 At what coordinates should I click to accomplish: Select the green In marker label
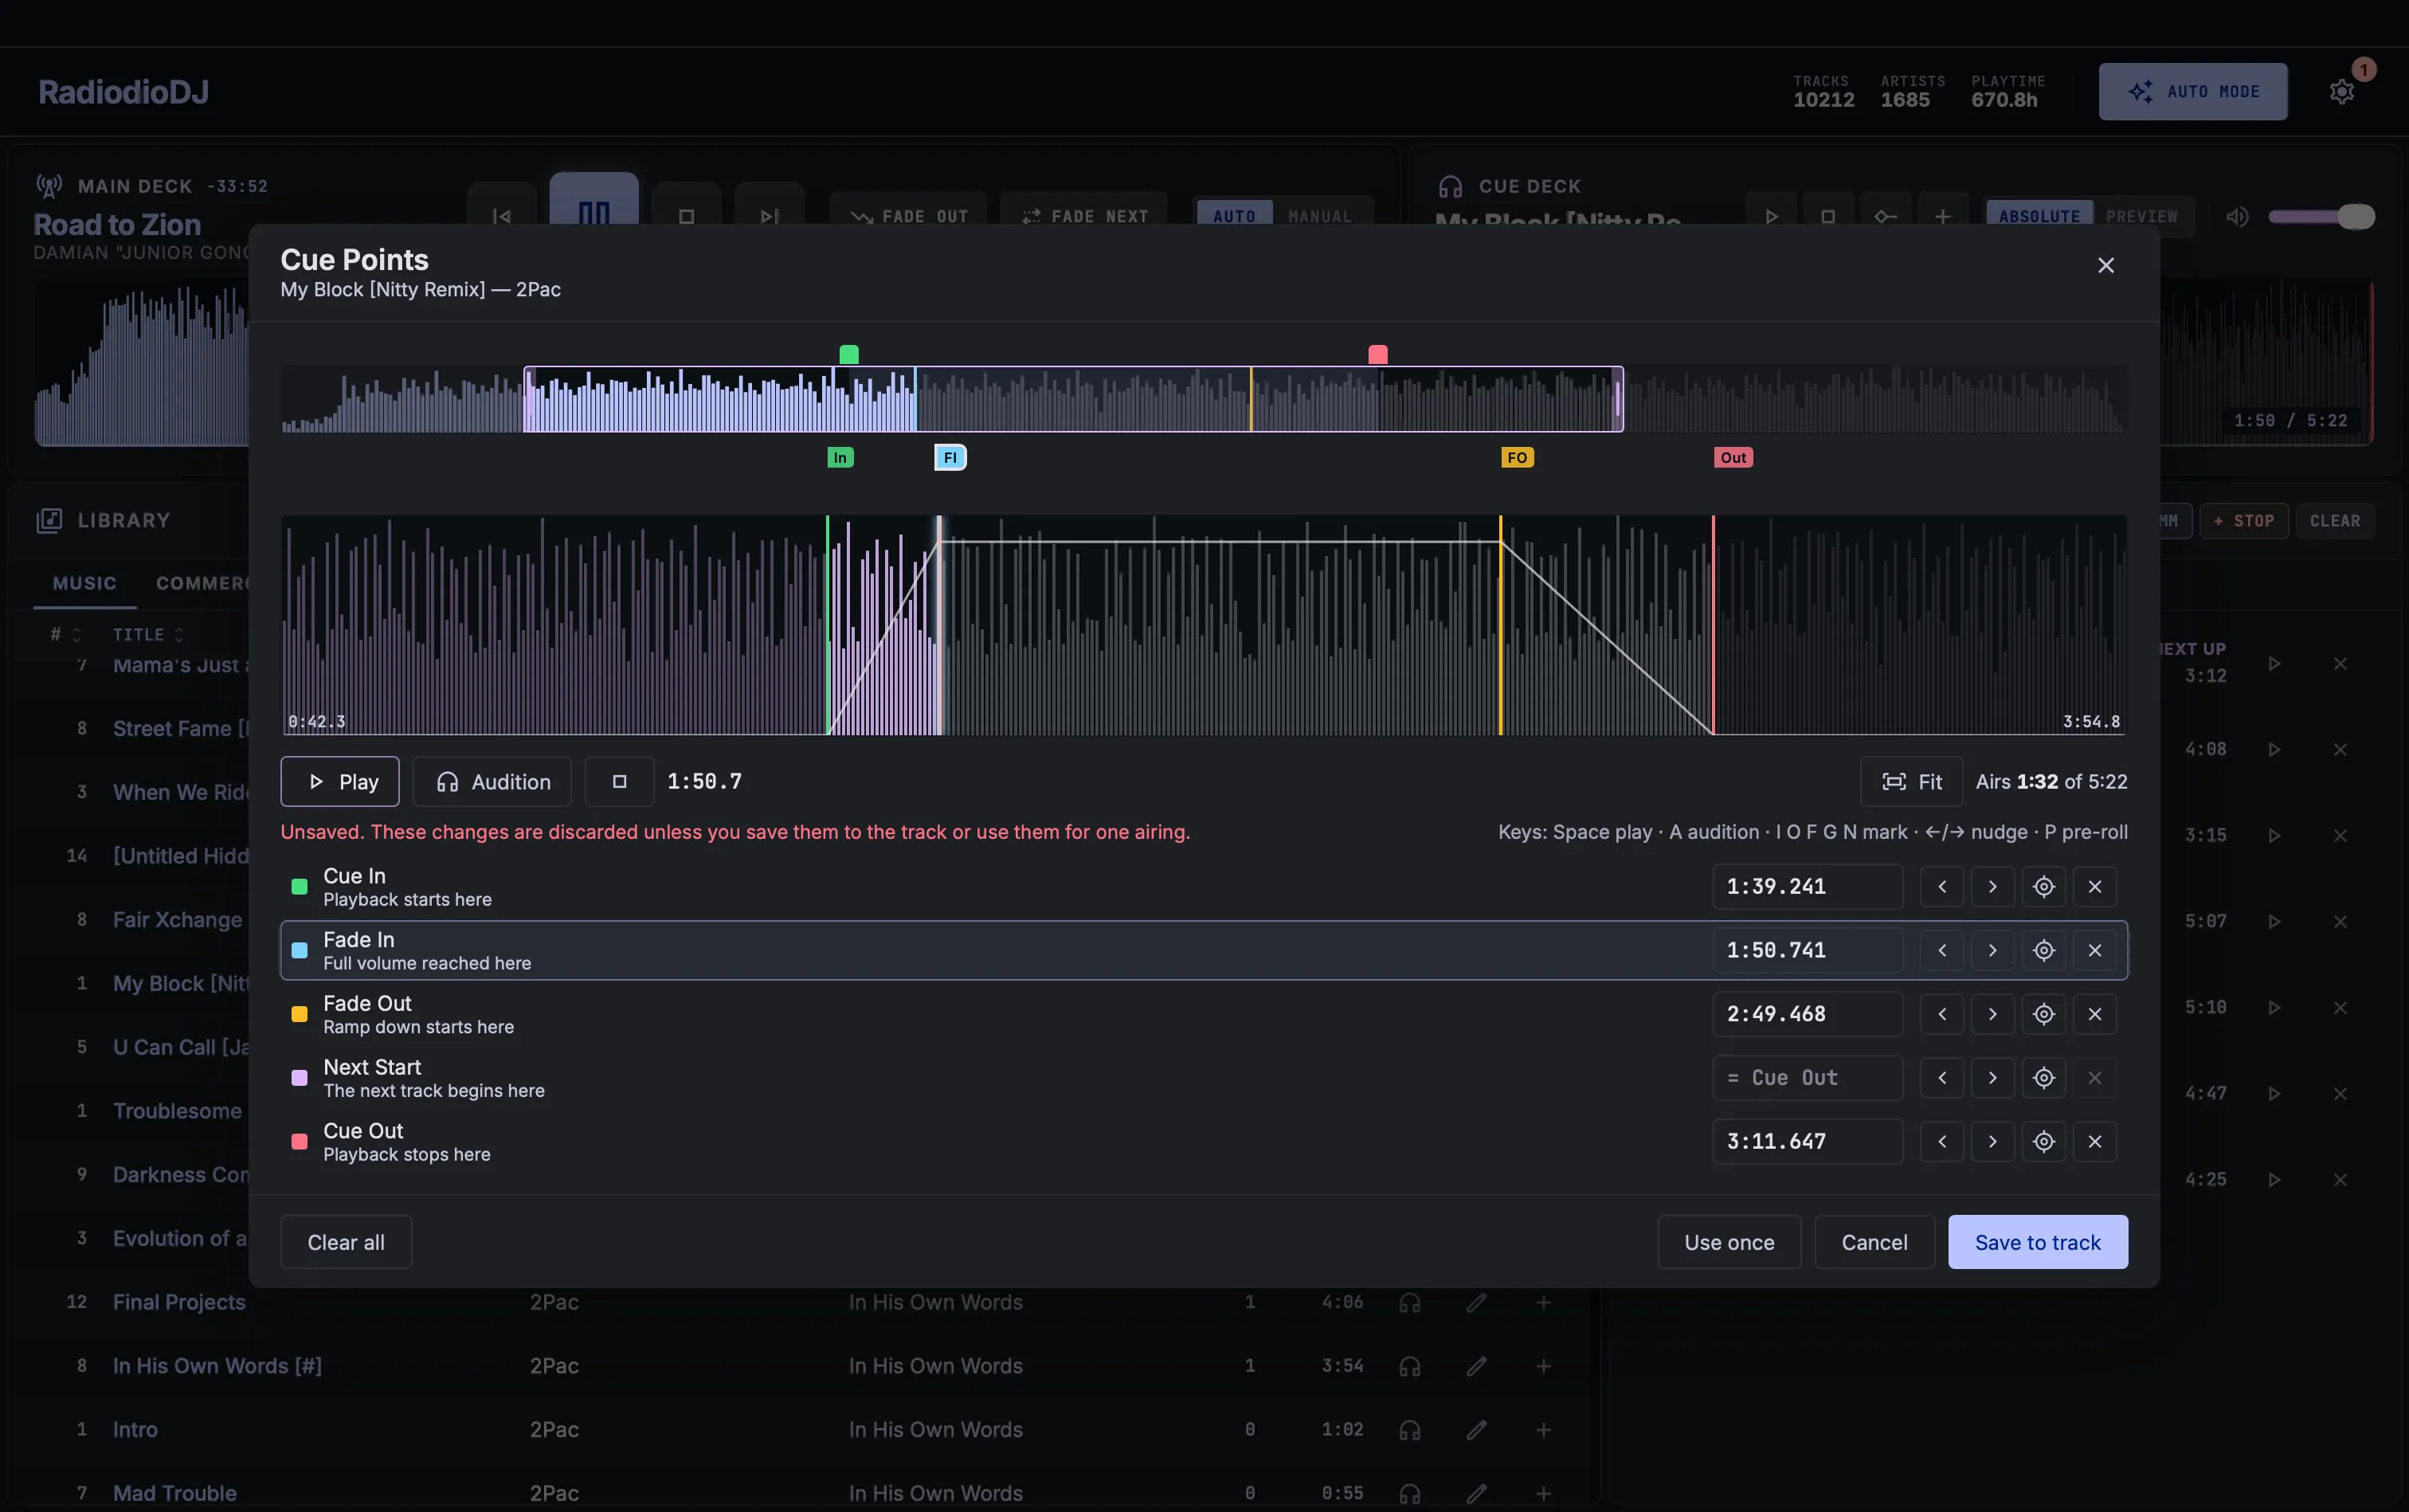[x=840, y=457]
